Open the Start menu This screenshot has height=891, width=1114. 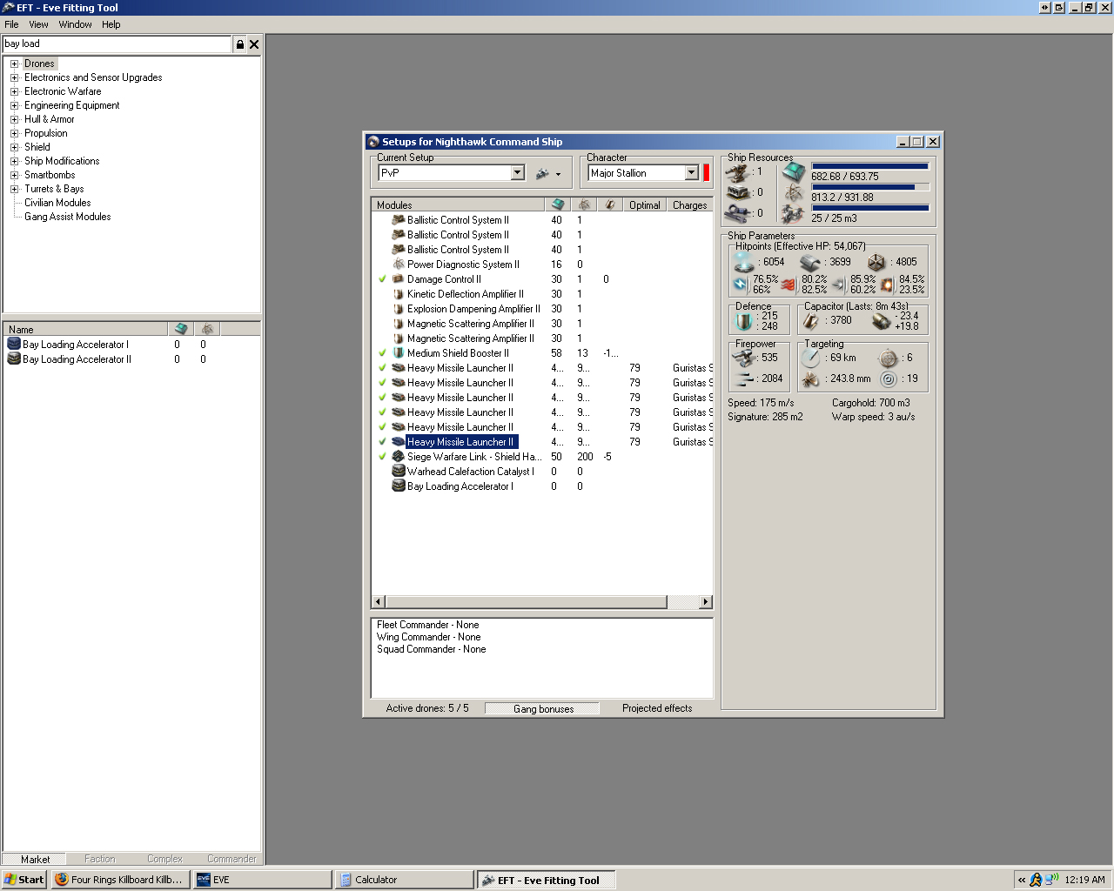click(x=24, y=880)
